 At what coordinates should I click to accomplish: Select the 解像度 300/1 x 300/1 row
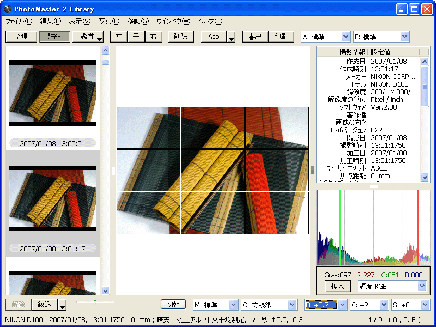(x=369, y=92)
